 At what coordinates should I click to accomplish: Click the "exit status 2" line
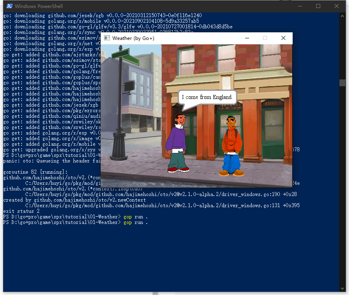click(x=21, y=211)
